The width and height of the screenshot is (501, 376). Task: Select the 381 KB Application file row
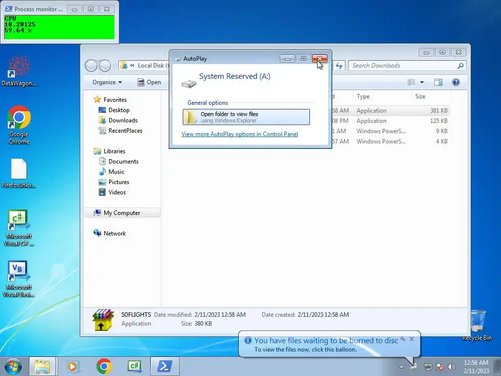[x=390, y=111]
